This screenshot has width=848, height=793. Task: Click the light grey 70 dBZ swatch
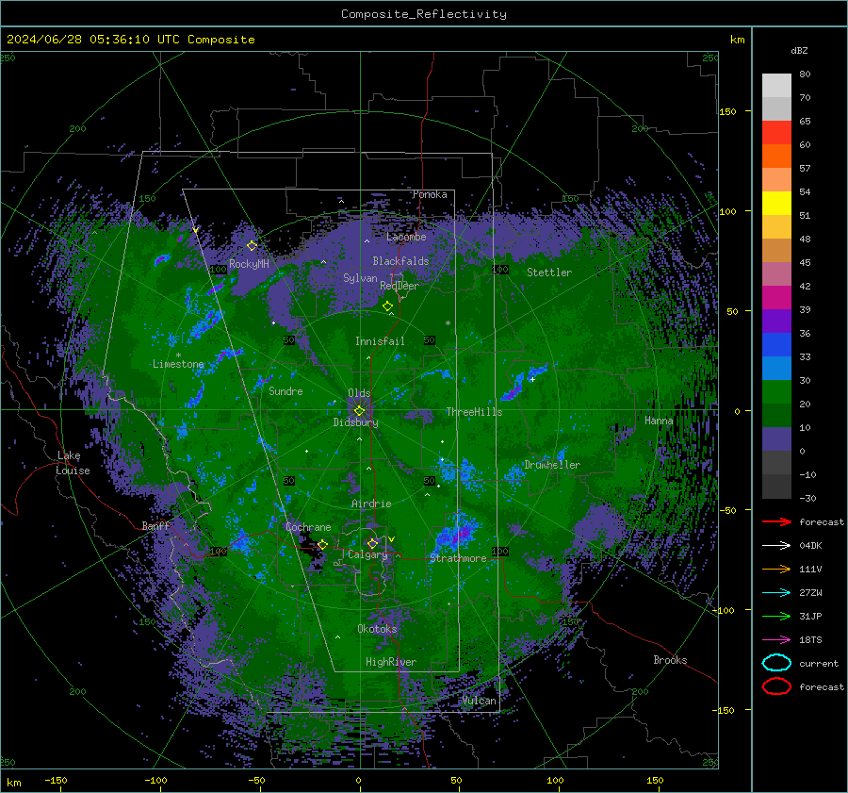click(x=776, y=86)
